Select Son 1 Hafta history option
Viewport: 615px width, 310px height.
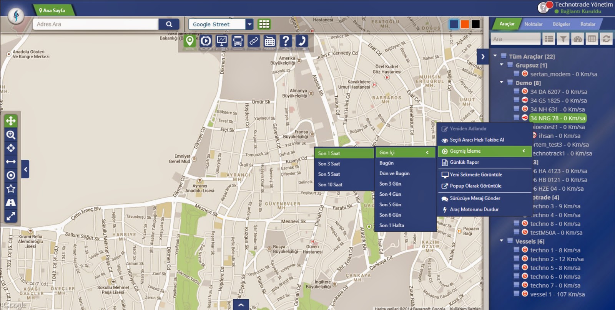point(405,226)
